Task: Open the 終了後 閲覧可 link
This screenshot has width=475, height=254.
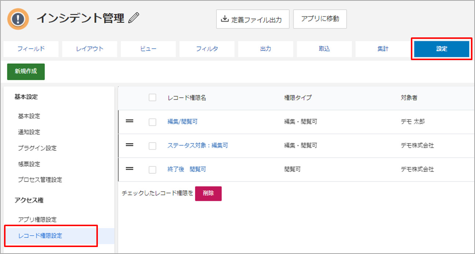Action: click(x=187, y=169)
